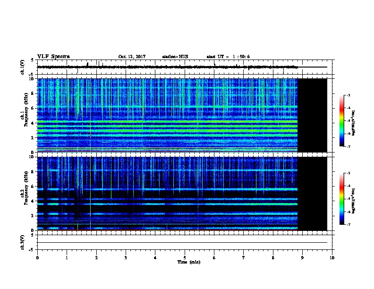The image size is (374, 289).
Task: Click the 'VLF Spectra' plot title
Action: (x=53, y=57)
